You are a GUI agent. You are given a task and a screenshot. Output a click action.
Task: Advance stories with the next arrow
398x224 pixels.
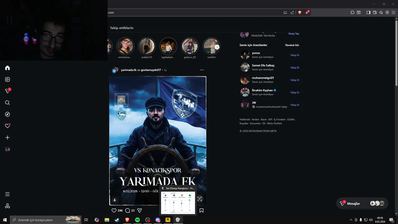(x=217, y=47)
